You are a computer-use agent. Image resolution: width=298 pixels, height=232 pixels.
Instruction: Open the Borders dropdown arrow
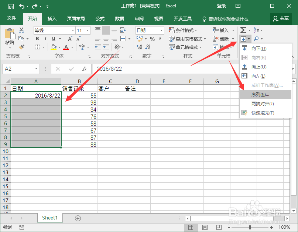tap(44, 47)
